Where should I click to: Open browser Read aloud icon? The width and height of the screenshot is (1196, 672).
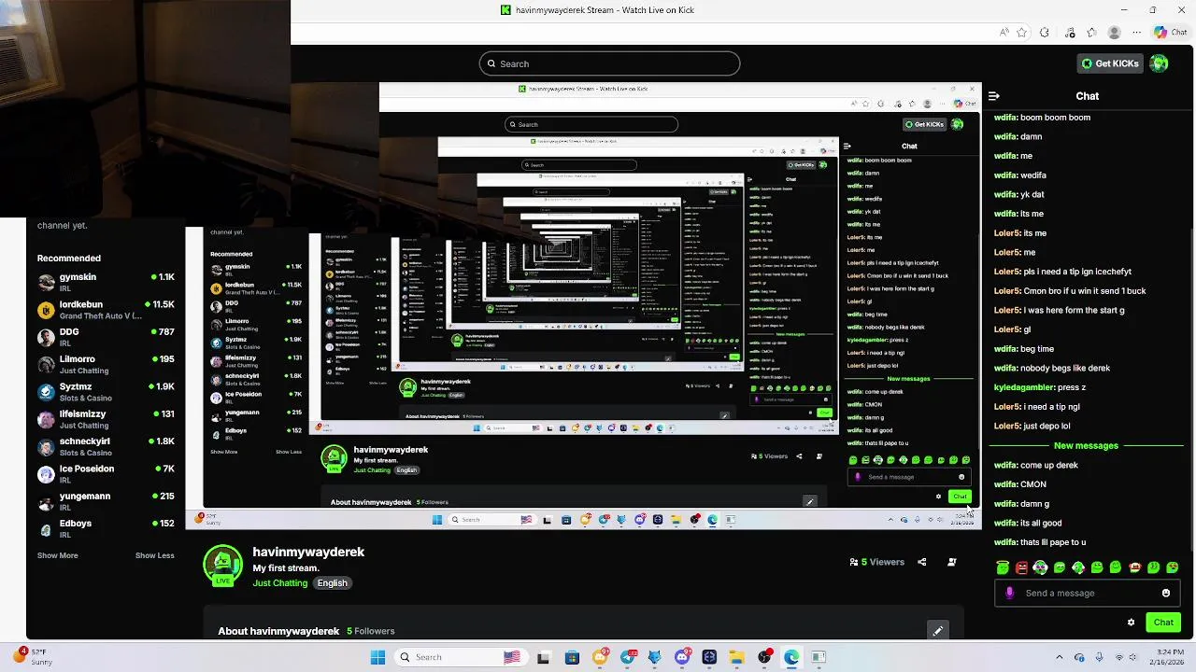tap(1004, 33)
